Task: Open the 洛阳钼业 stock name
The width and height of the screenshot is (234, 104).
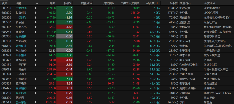Action: click(21, 55)
